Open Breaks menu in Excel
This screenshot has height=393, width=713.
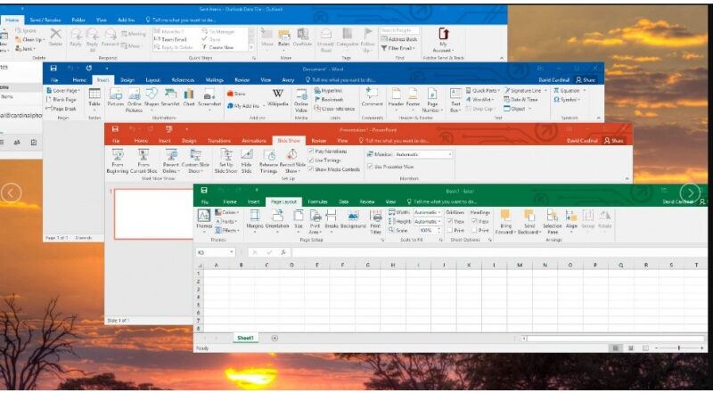tap(332, 219)
